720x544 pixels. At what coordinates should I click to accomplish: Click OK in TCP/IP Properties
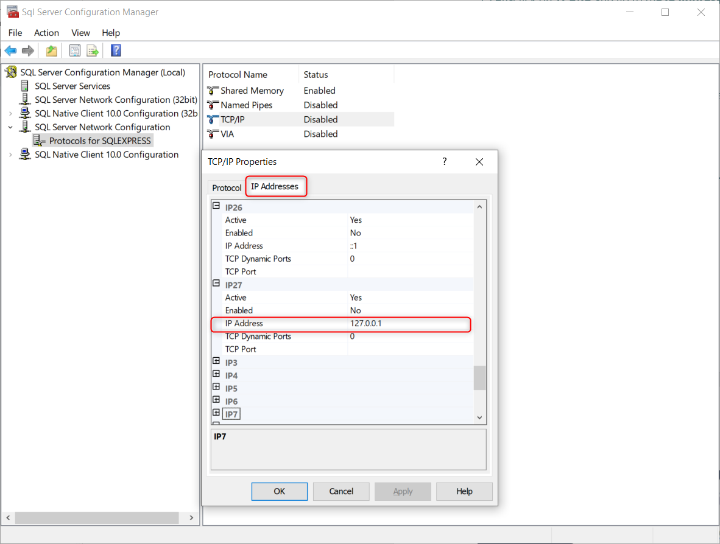[279, 491]
